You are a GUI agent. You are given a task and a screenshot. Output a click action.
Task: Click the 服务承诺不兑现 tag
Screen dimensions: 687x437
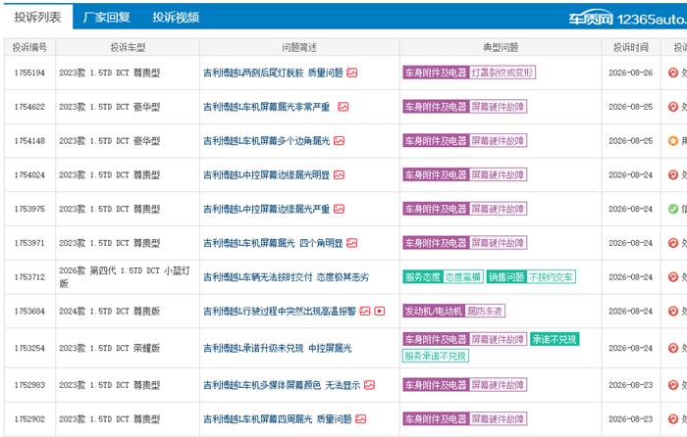click(436, 356)
